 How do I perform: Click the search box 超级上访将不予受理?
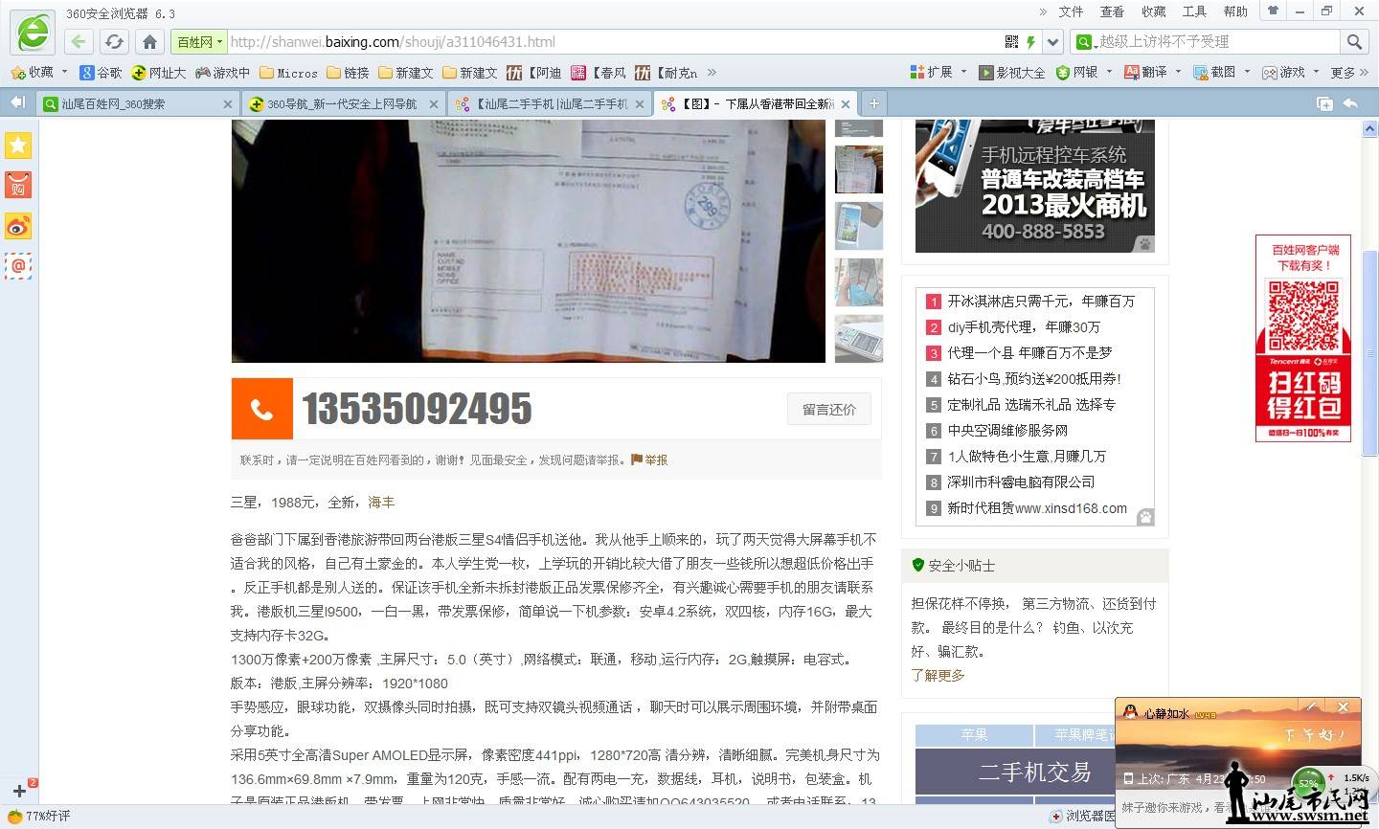point(1216,41)
